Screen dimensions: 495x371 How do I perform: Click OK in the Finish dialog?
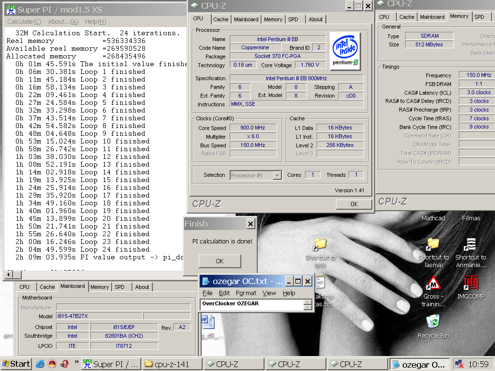pos(220,261)
